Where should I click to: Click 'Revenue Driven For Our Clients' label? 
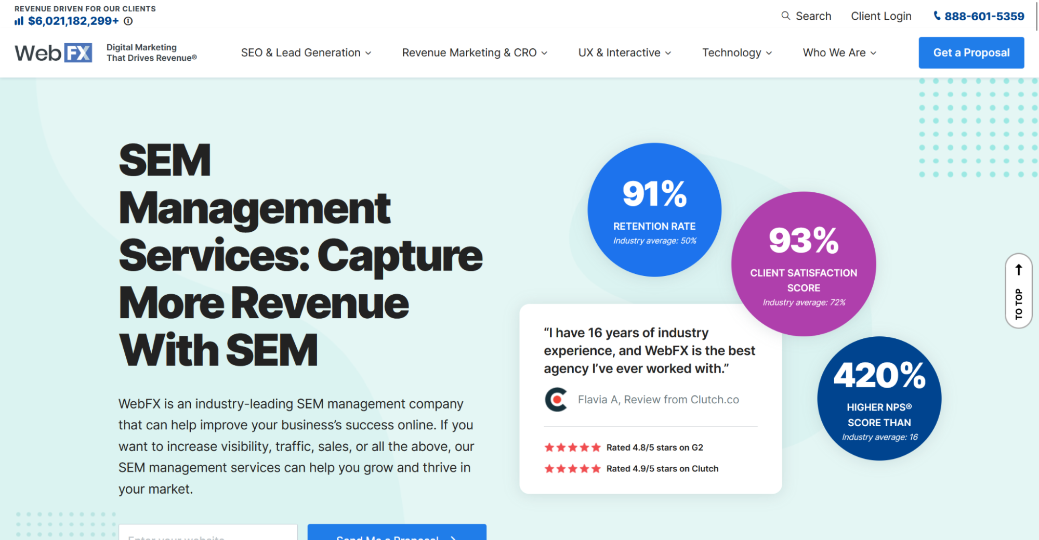(x=85, y=9)
